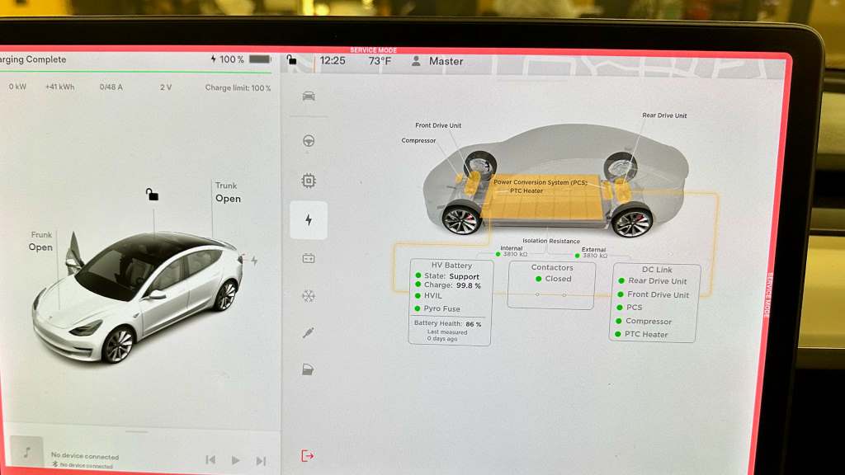Image resolution: width=845 pixels, height=475 pixels.
Task: Open the Master driver profile
Action: 437,61
